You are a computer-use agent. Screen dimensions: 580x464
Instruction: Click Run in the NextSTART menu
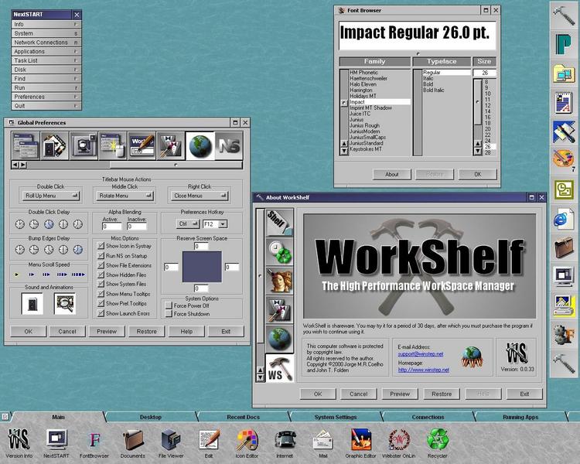[46, 87]
